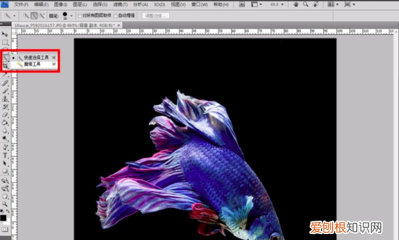
Task: Select the Clone Stamp tool
Action: (5, 99)
